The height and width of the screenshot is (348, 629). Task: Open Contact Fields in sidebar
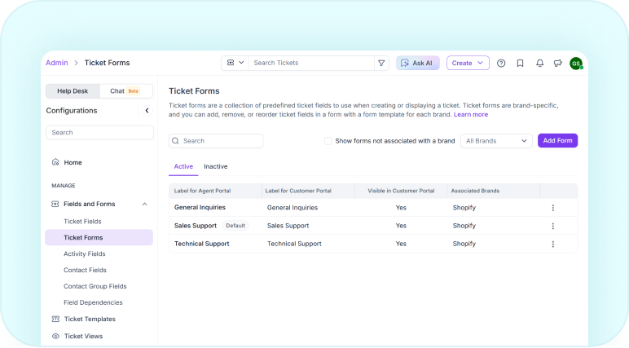pyautogui.click(x=85, y=270)
